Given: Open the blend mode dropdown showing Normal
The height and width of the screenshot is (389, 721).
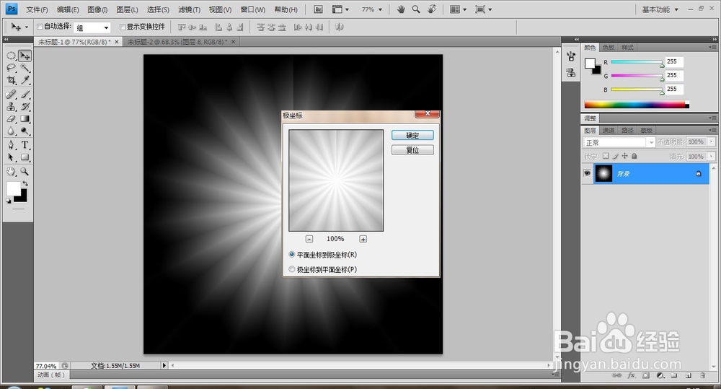Looking at the screenshot, I should [x=619, y=142].
